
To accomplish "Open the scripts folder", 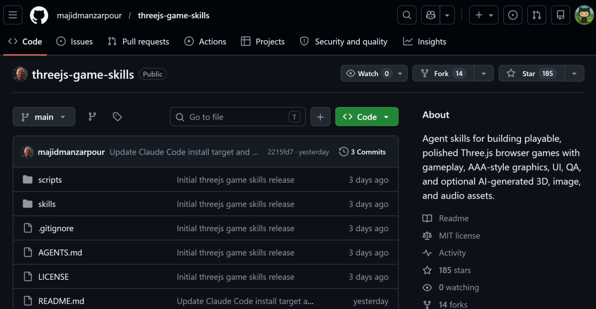I will 50,180.
